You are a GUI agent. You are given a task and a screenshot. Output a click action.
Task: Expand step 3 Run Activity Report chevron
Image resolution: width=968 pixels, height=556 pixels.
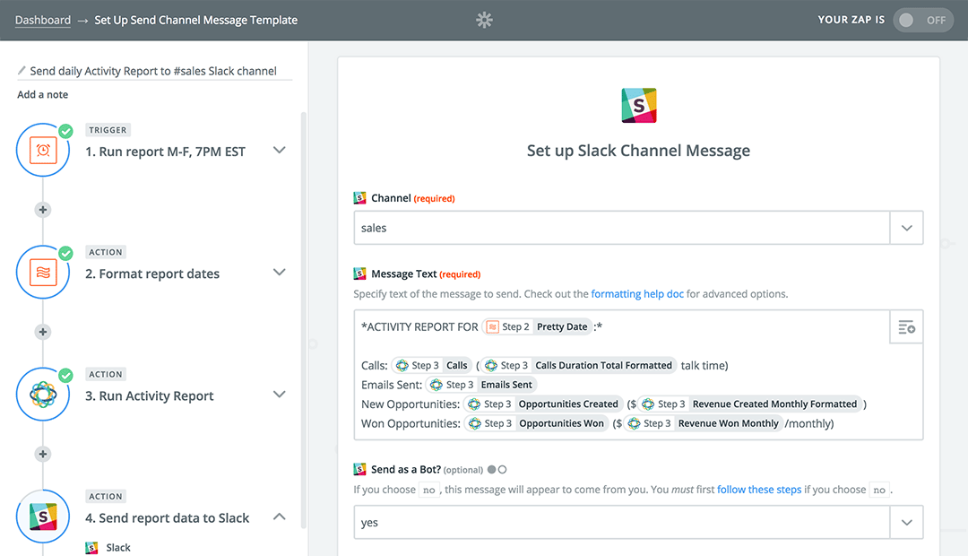tap(279, 395)
